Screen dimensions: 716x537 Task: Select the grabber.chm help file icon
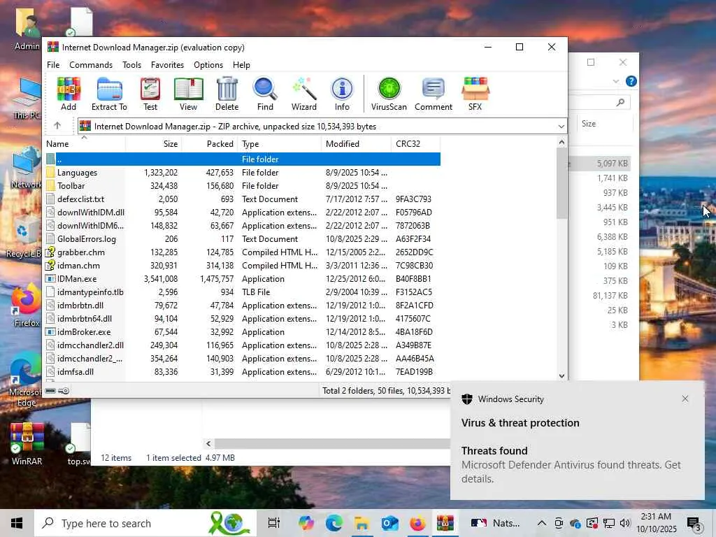[50, 252]
